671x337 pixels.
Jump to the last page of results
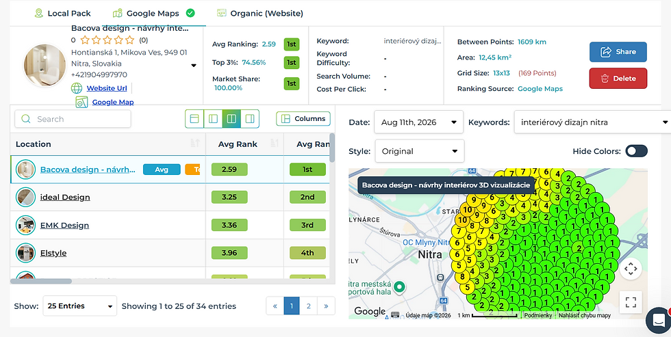(326, 306)
